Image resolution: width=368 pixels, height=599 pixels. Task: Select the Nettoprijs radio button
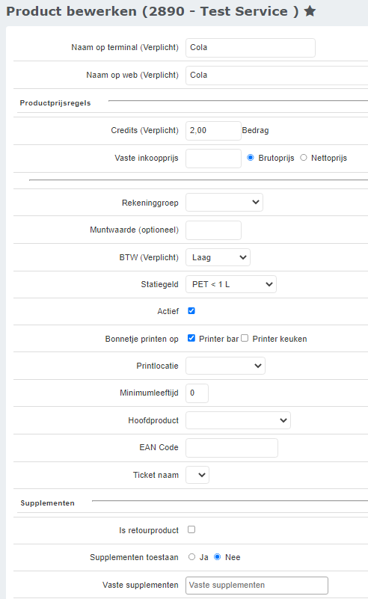point(304,157)
